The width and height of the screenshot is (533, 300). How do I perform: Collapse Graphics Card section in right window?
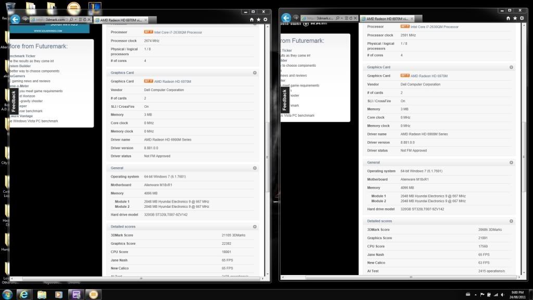(x=511, y=67)
